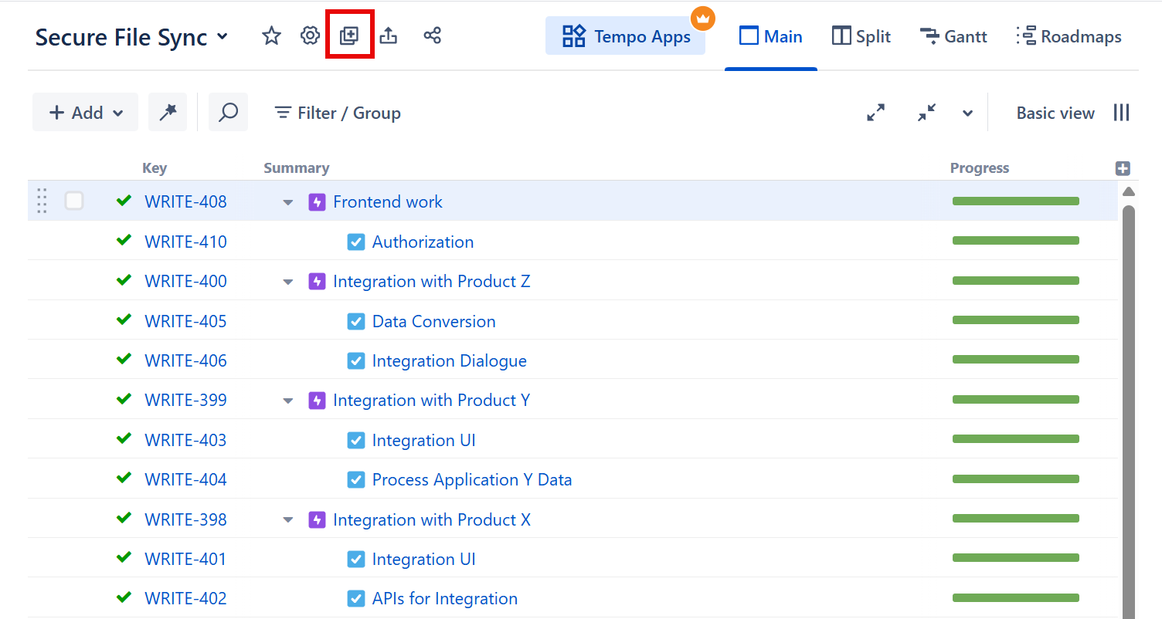Open the Tempo Apps panel
Image resolution: width=1162 pixels, height=619 pixels.
point(625,36)
